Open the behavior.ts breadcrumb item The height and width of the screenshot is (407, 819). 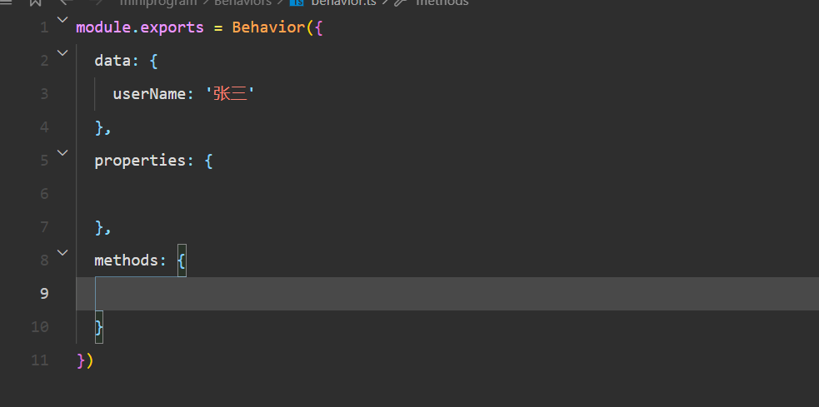point(344,2)
